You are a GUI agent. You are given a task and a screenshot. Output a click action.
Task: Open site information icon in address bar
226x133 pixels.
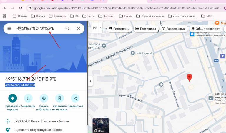30,8
